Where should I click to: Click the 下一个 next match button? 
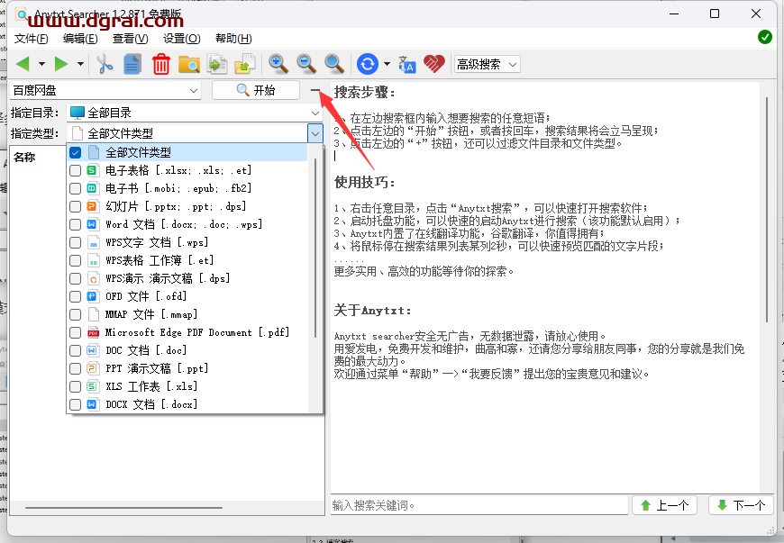coord(741,505)
